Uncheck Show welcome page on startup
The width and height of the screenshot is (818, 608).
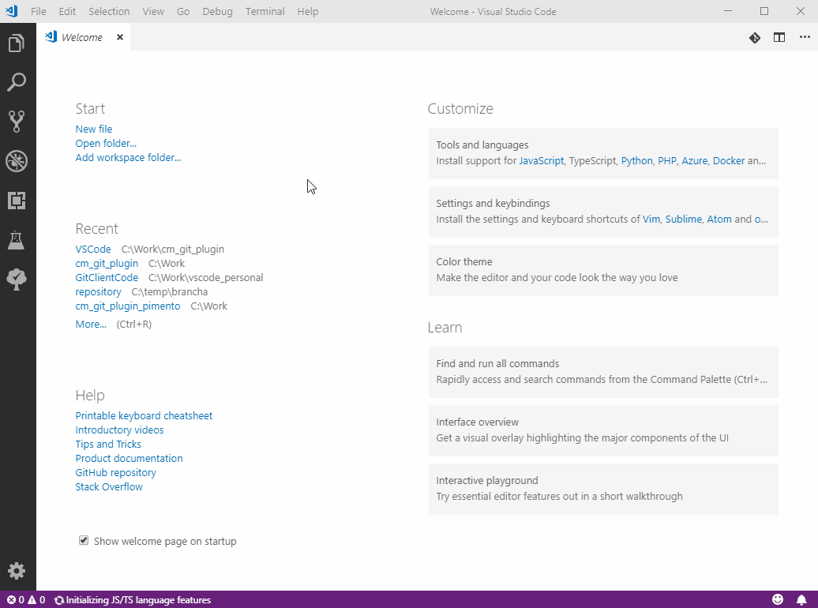[x=84, y=541]
